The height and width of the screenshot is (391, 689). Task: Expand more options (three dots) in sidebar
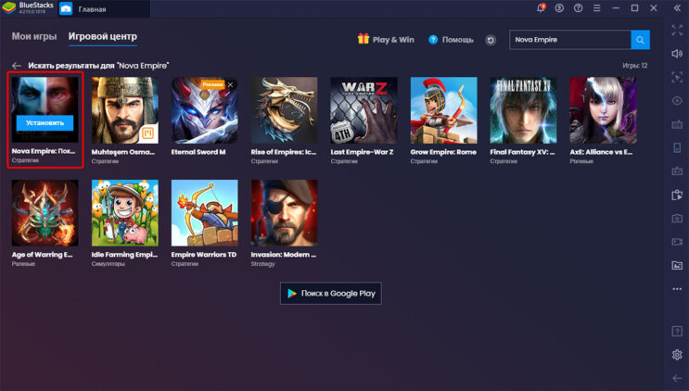pyautogui.click(x=677, y=288)
